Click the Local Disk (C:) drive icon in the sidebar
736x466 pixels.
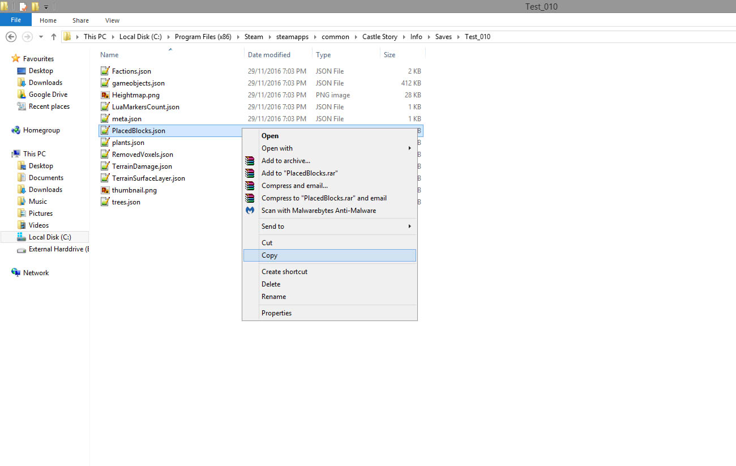pos(22,237)
